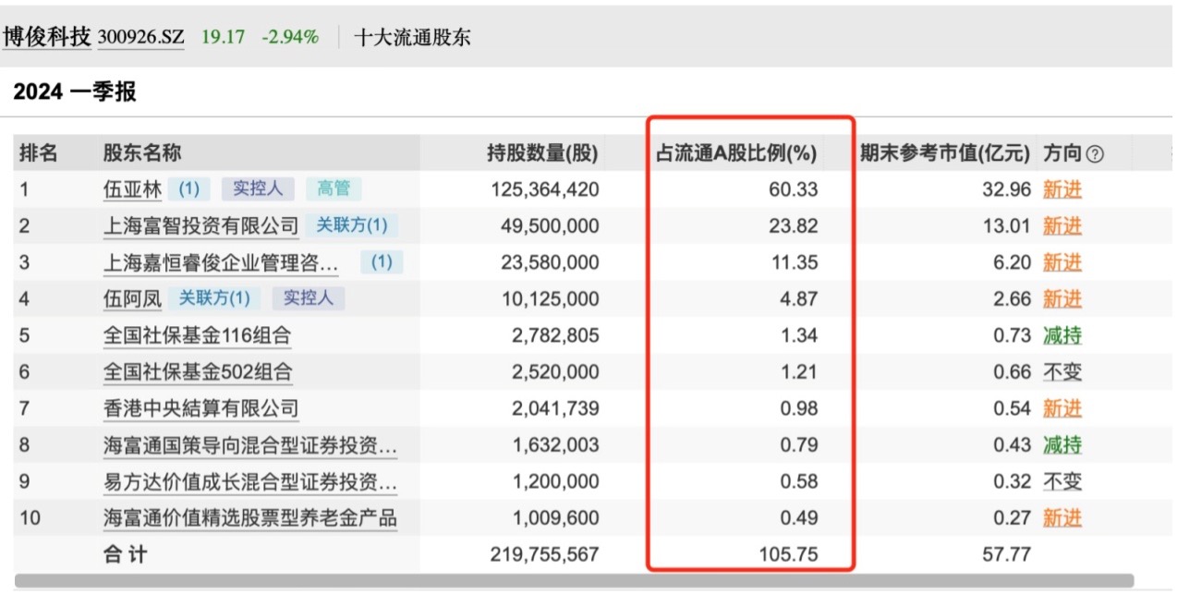Click the (1) badge next to 伍亚林
The height and width of the screenshot is (595, 1177).
coord(188,189)
